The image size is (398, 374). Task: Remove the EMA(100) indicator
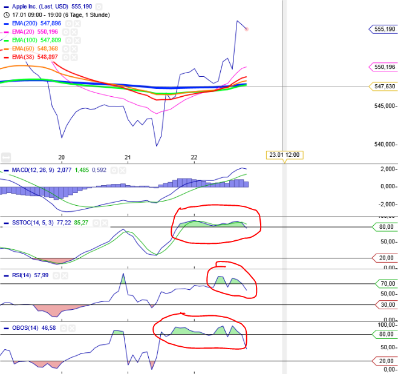[x=77, y=41]
